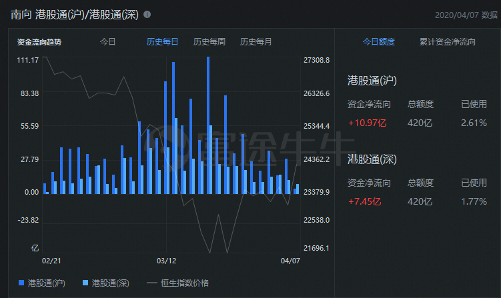501x298 pixels.
Task: Click the +10.97亿 net inflow value
Action: 367,123
